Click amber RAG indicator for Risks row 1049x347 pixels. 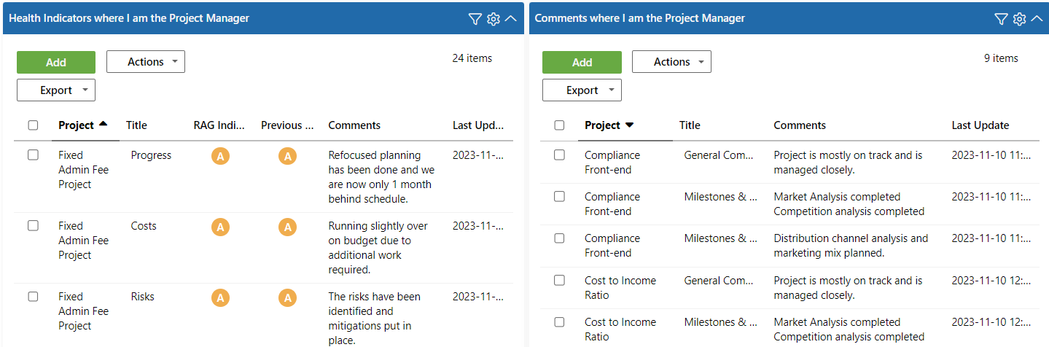[220, 297]
